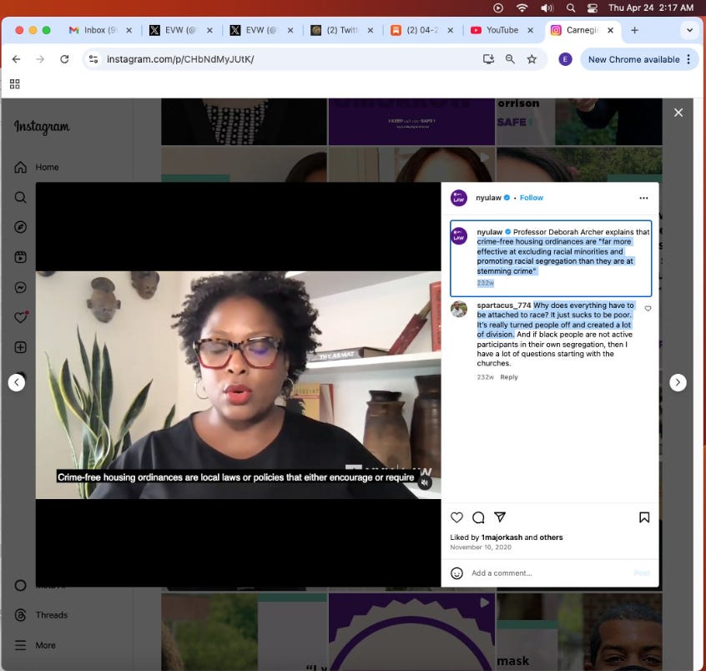Click the zoom magnifier icon in address bar
Image resolution: width=706 pixels, height=671 pixels.
510,59
